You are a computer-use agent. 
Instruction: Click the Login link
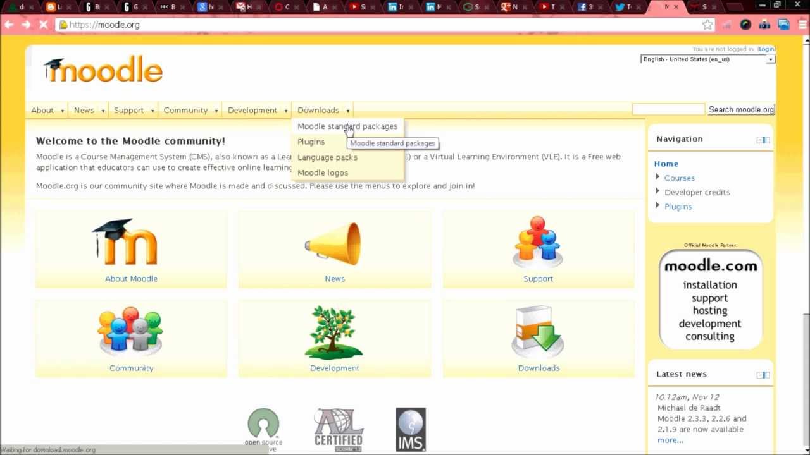tap(766, 49)
